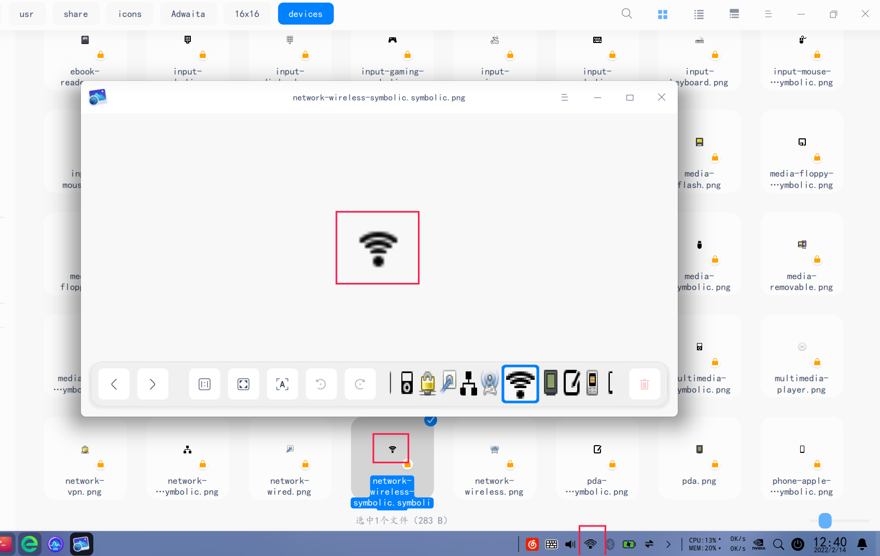This screenshot has height=556, width=880.
Task: Delete the current image in viewer
Action: click(644, 384)
